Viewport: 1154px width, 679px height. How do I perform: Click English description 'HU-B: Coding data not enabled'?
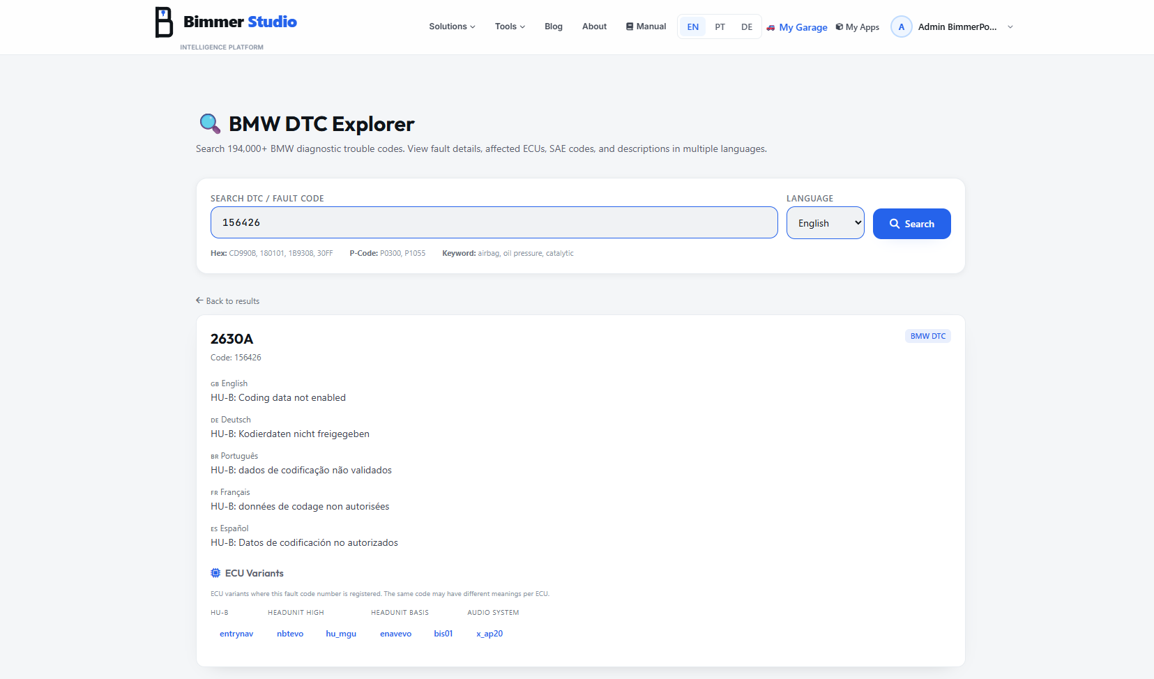278,397
